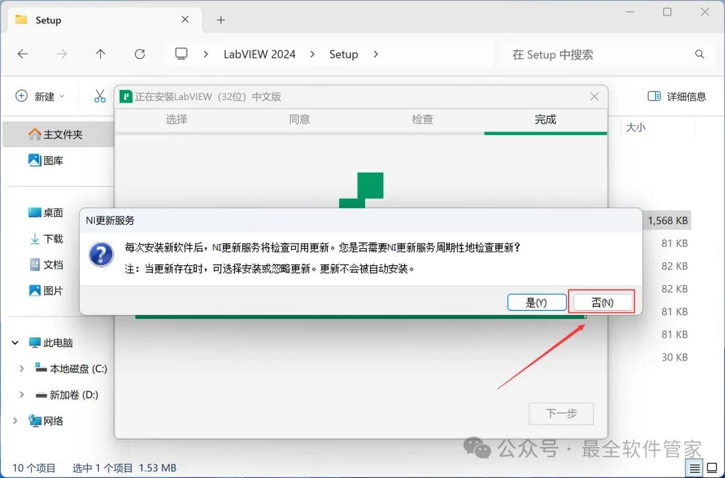
Task: Select the 选择 step tab in the installer
Action: tap(177, 119)
